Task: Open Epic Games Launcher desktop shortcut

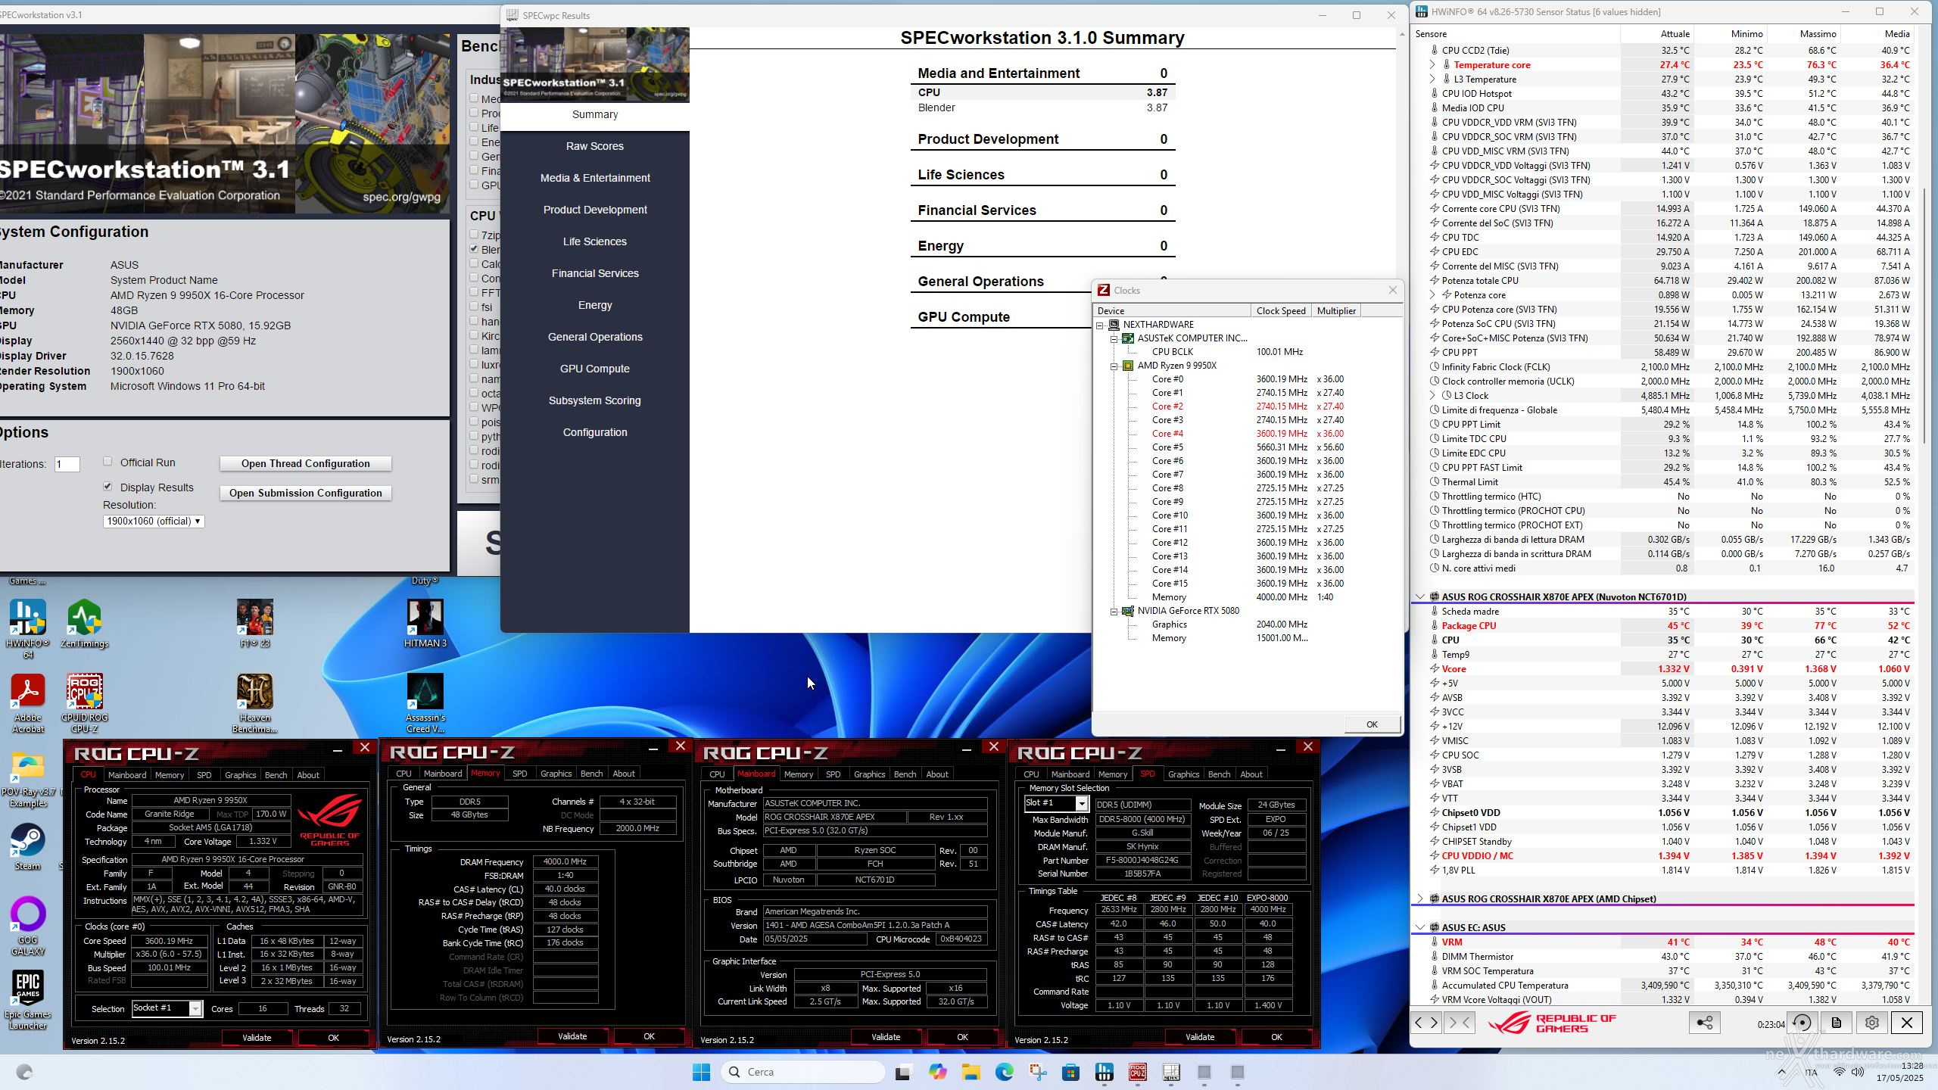Action: pos(28,1000)
